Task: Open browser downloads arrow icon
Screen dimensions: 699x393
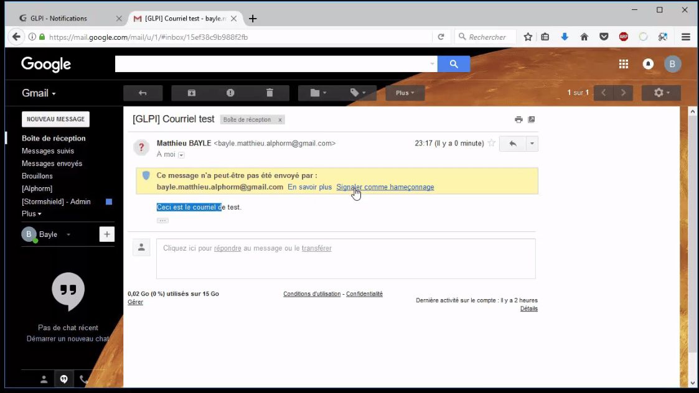Action: (x=565, y=37)
